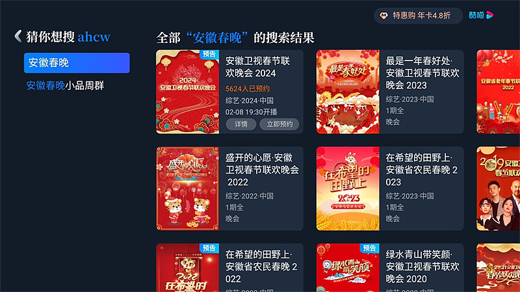The height and width of the screenshot is (292, 520).
Task: Open the 最是一年春好处·安徽卫视春节联欢晚会 2023 title
Action: point(422,73)
